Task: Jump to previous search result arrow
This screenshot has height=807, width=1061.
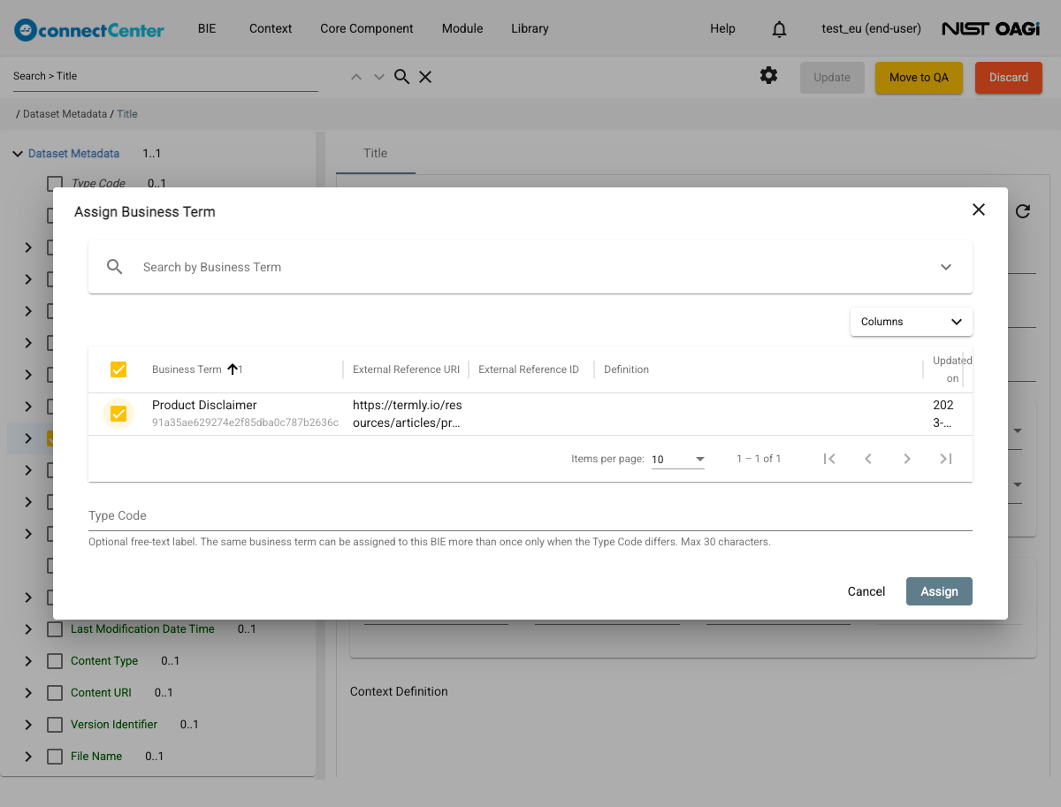Action: click(356, 77)
